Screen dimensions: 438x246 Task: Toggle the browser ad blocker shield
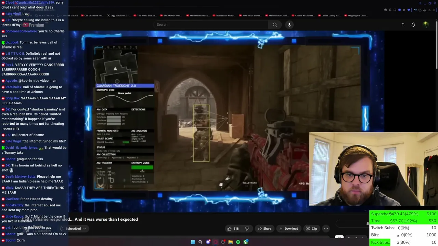pyautogui.click(x=399, y=10)
